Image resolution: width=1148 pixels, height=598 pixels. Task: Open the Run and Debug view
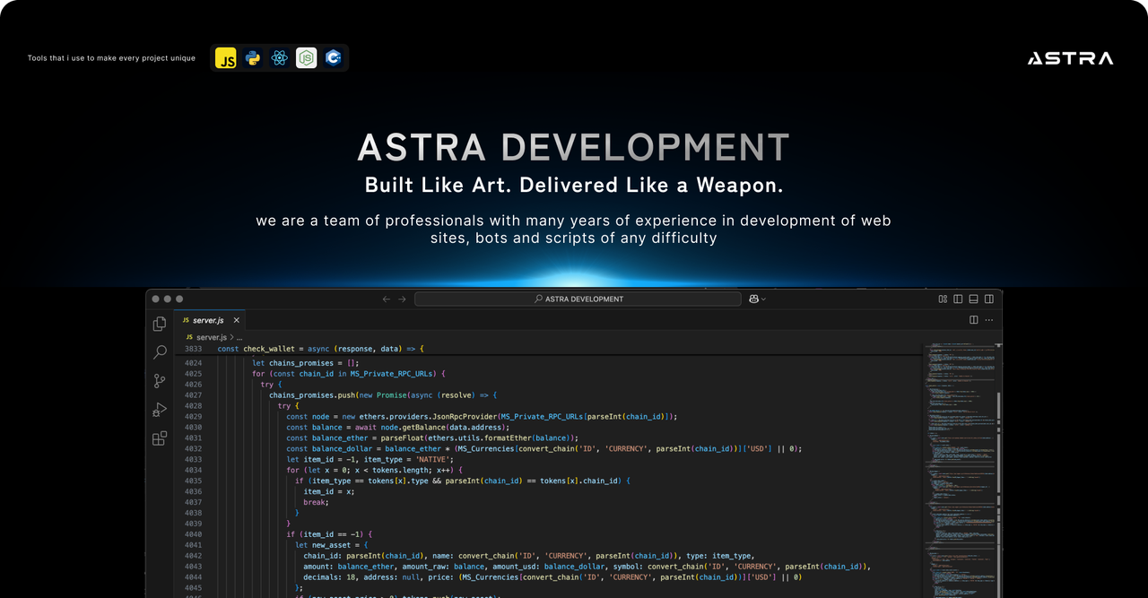coord(160,410)
